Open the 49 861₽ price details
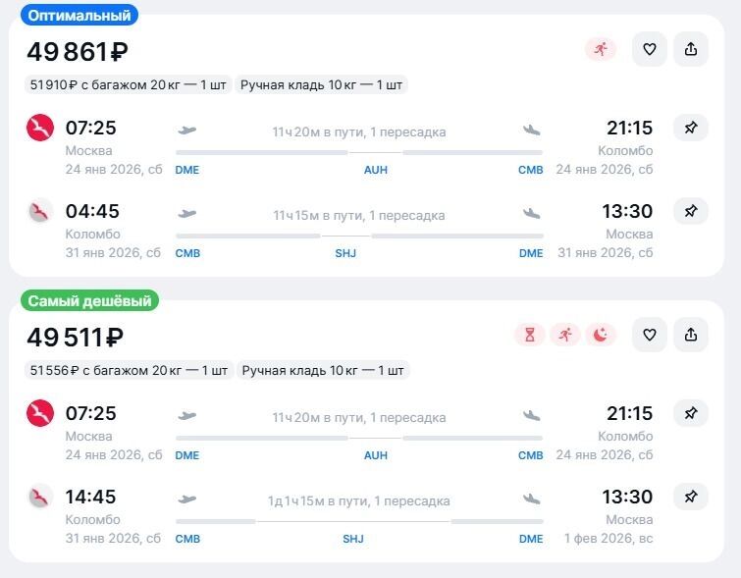Screen dimensions: 741x578 (x=78, y=51)
